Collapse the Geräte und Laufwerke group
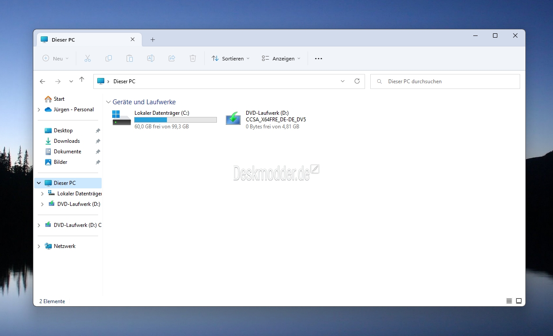The height and width of the screenshot is (336, 553). [x=109, y=102]
